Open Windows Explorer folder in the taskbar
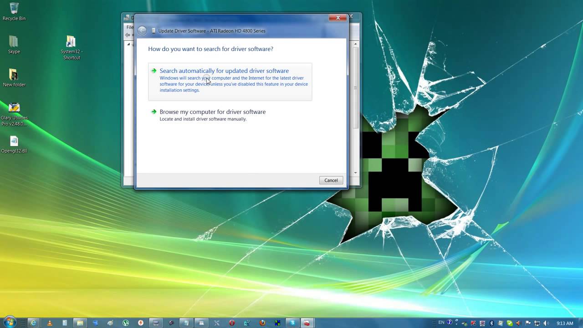This screenshot has width=583, height=328. pos(80,323)
